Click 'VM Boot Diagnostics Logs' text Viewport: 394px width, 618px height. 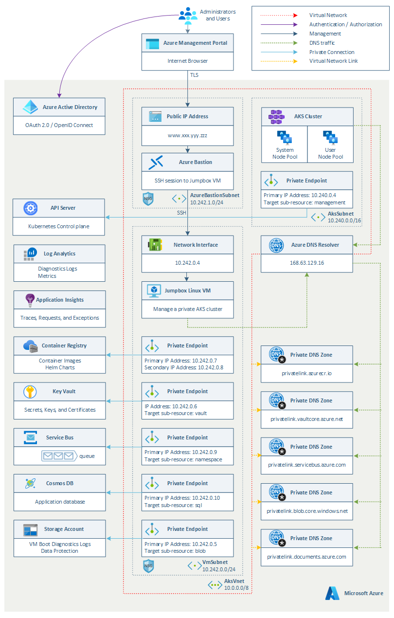click(x=59, y=544)
